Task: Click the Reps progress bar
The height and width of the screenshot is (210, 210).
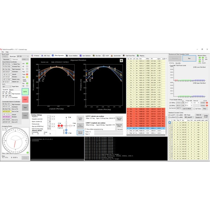Action: pyautogui.click(x=109, y=134)
